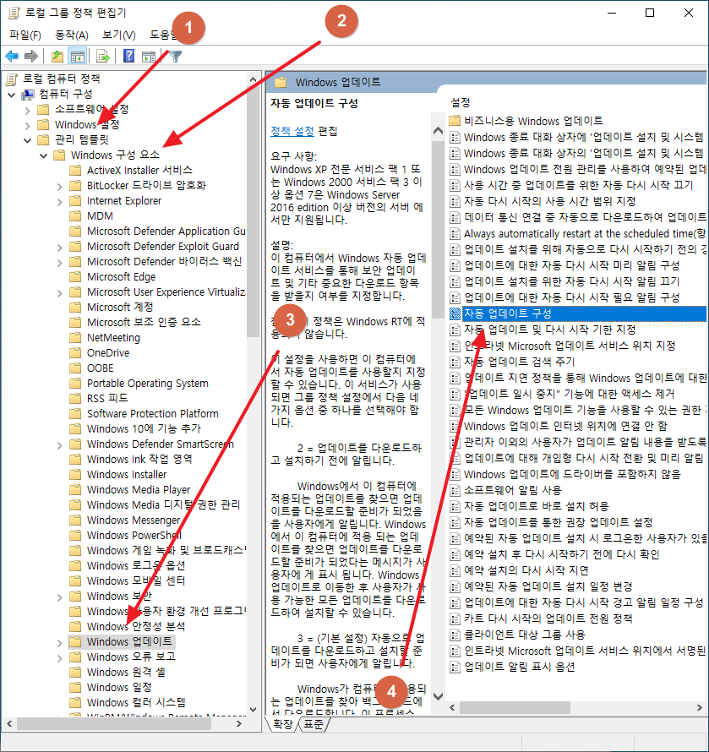Image resolution: width=709 pixels, height=752 pixels.
Task: Select the Windows 원격 셸 folder
Action: click(126, 672)
